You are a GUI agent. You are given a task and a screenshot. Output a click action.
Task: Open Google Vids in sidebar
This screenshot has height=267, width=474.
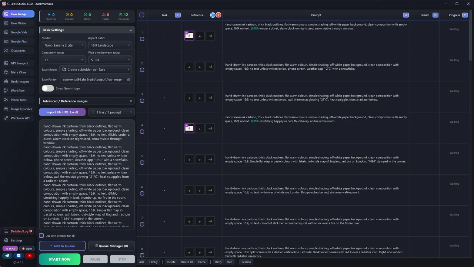(19, 33)
